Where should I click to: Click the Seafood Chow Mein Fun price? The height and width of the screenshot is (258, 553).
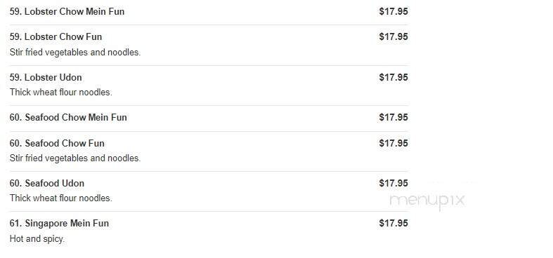pyautogui.click(x=393, y=117)
